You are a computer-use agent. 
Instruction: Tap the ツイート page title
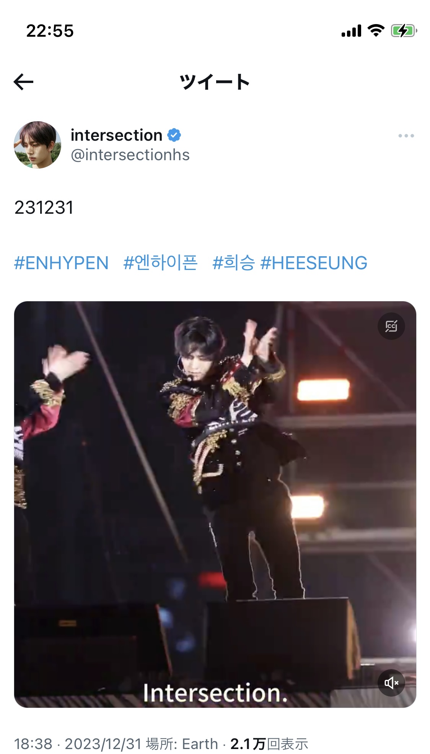(215, 82)
